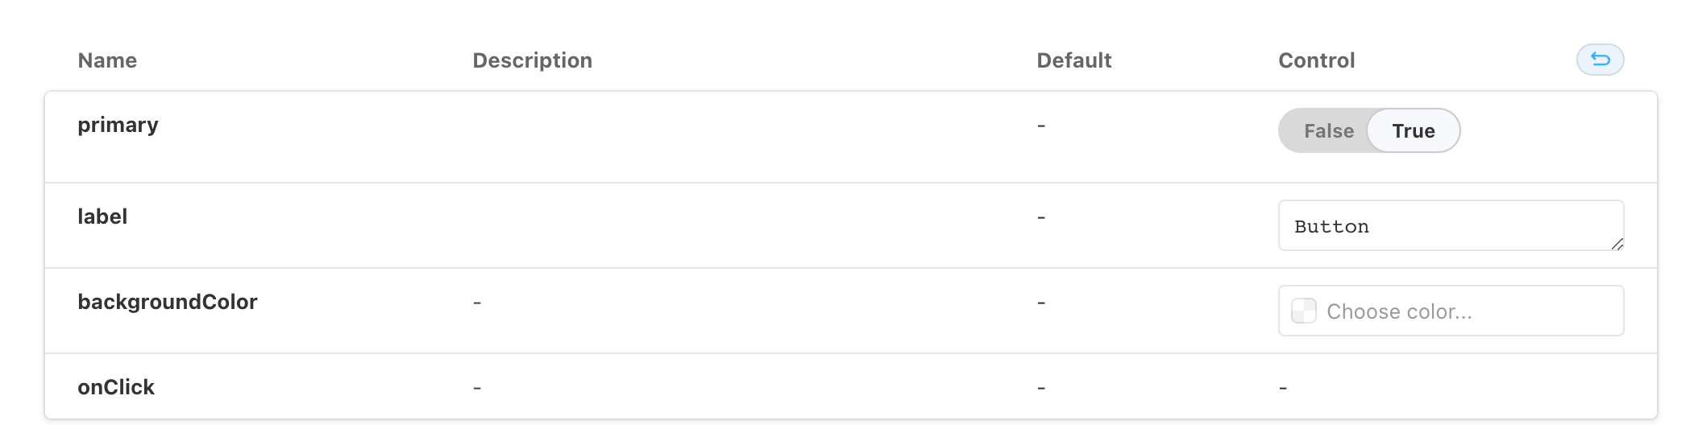Select the onClick property name
The image size is (1694, 441).
[116, 387]
